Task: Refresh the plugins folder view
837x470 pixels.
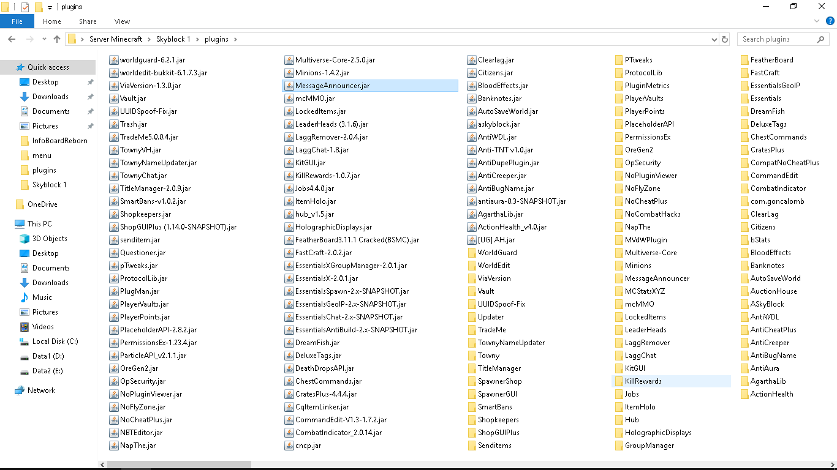Action: 725,39
